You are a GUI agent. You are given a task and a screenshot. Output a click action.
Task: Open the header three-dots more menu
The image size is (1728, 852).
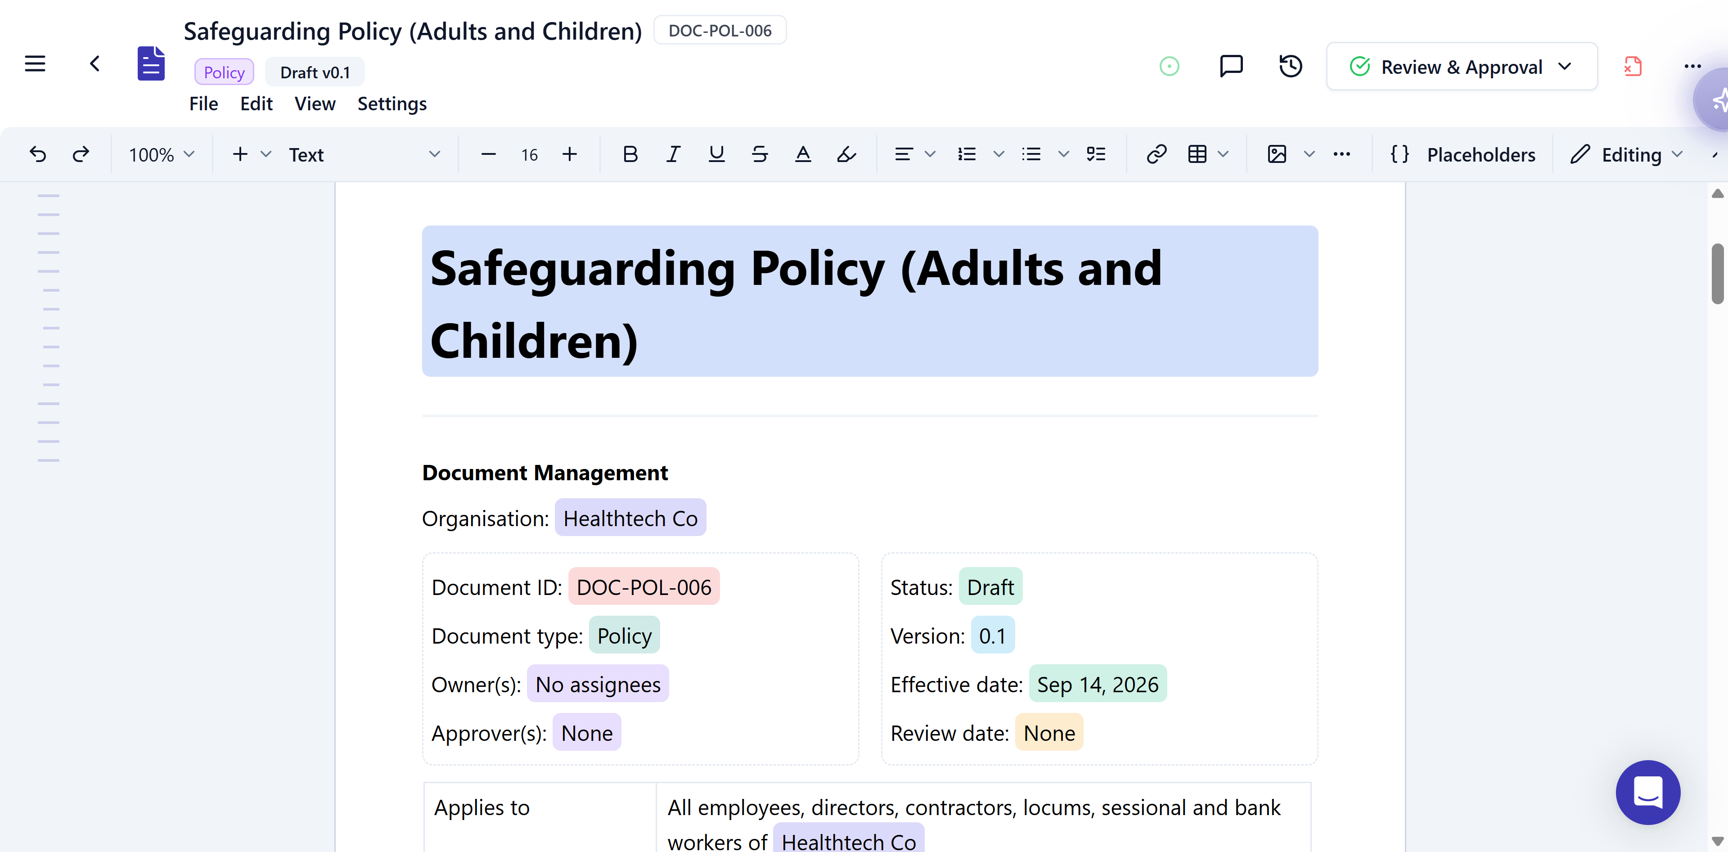(x=1693, y=66)
